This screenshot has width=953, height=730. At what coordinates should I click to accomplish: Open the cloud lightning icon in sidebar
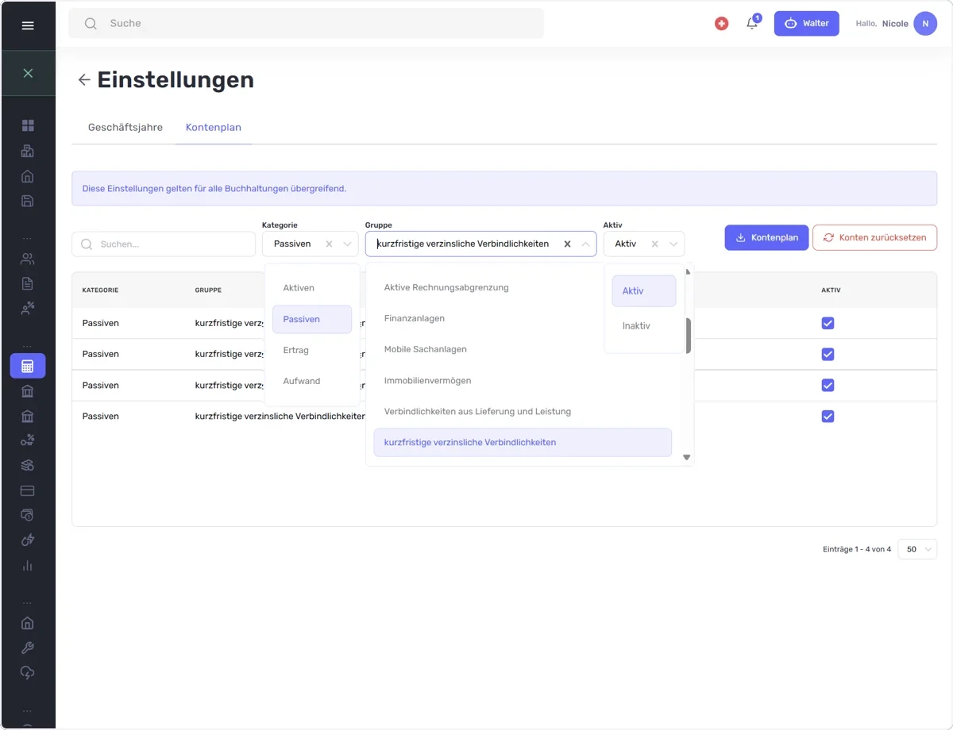point(28,673)
